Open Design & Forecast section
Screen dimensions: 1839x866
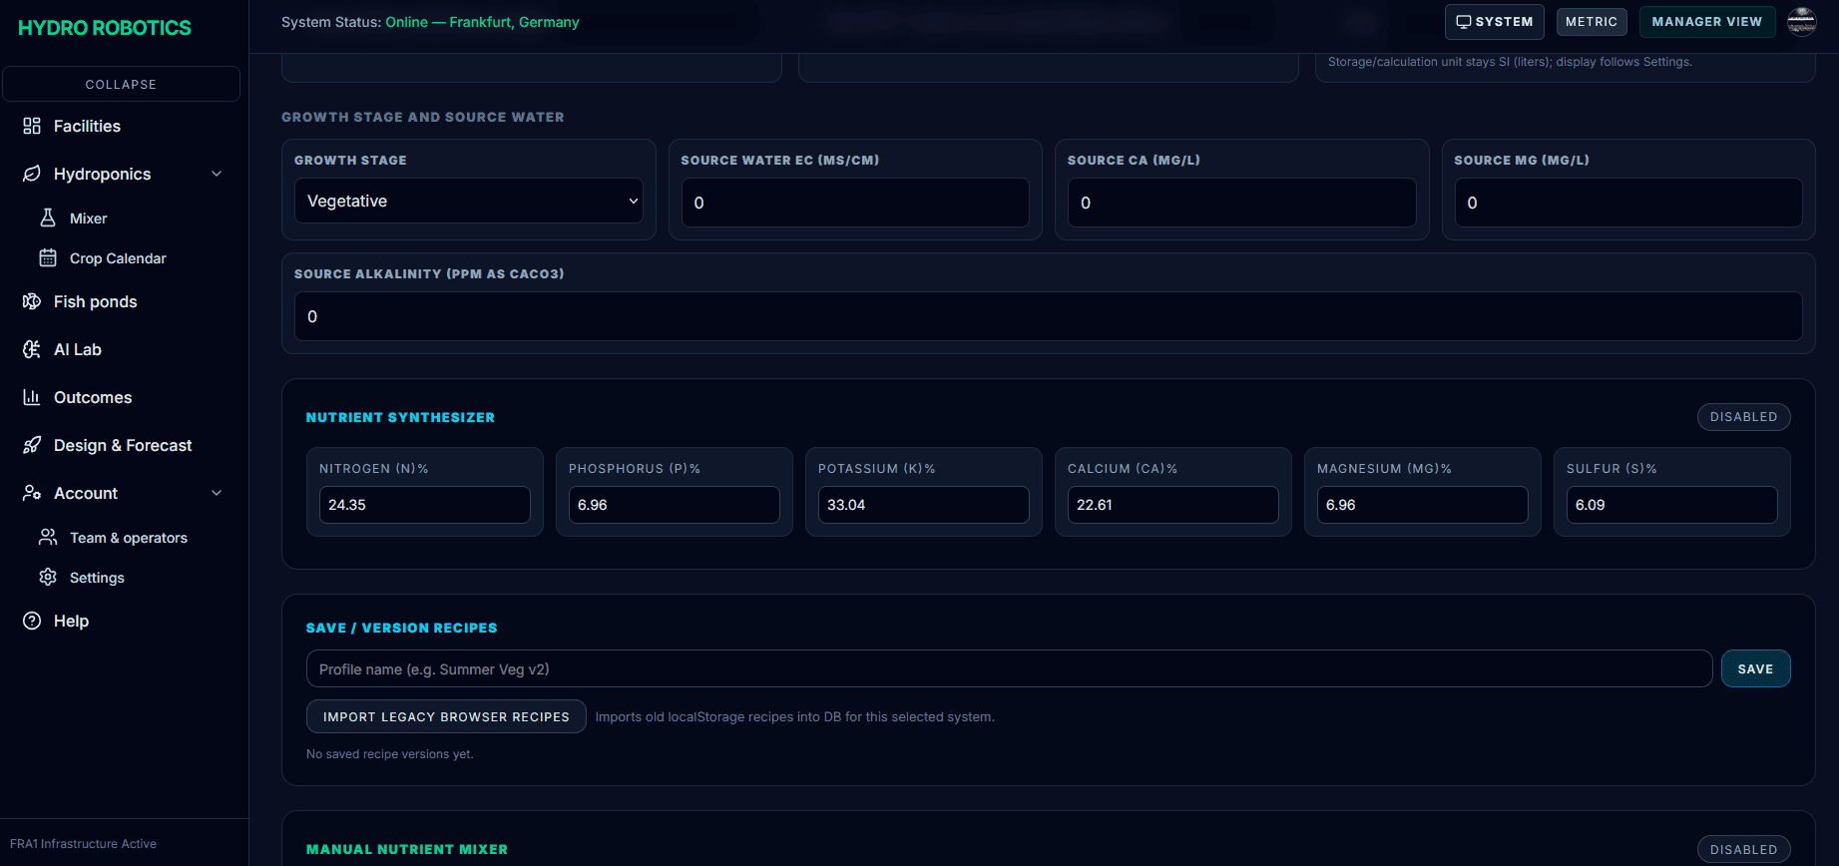[x=121, y=445]
